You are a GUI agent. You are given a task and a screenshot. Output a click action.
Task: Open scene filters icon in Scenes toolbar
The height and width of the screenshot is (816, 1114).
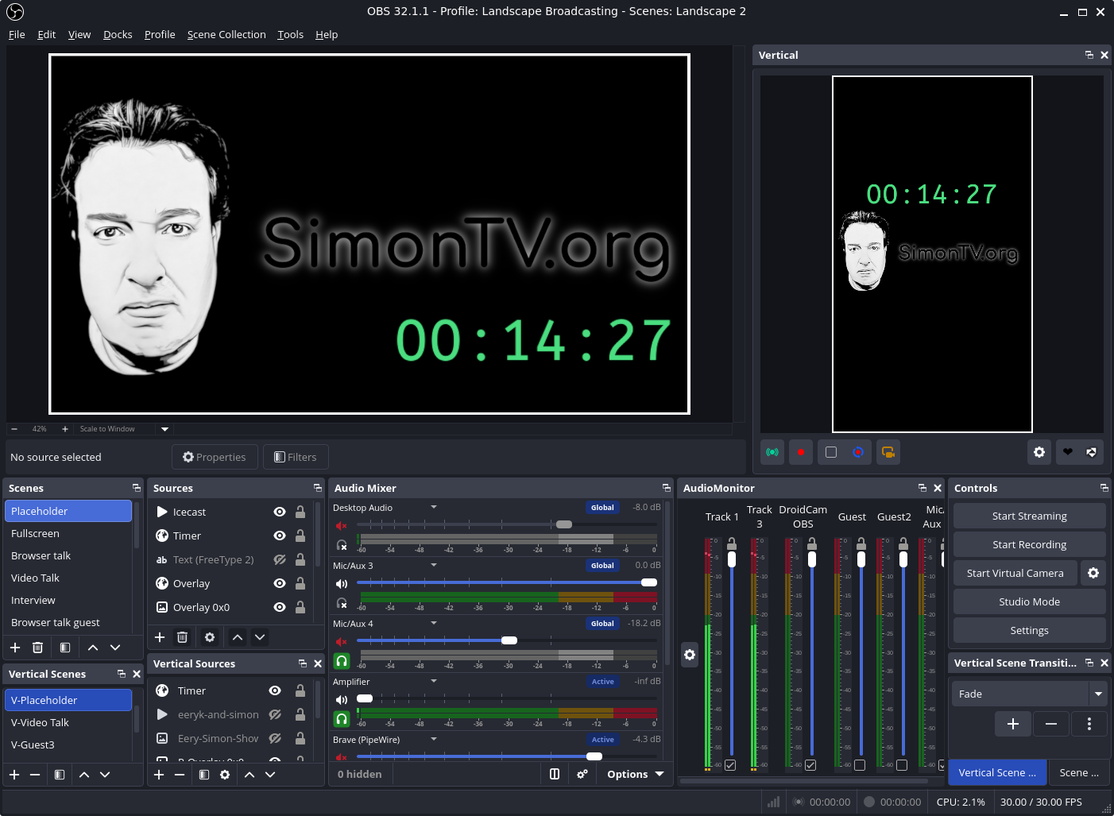[x=65, y=648]
